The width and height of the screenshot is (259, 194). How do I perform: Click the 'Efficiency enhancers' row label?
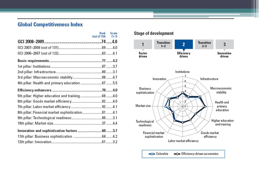pyautogui.click(x=34, y=90)
